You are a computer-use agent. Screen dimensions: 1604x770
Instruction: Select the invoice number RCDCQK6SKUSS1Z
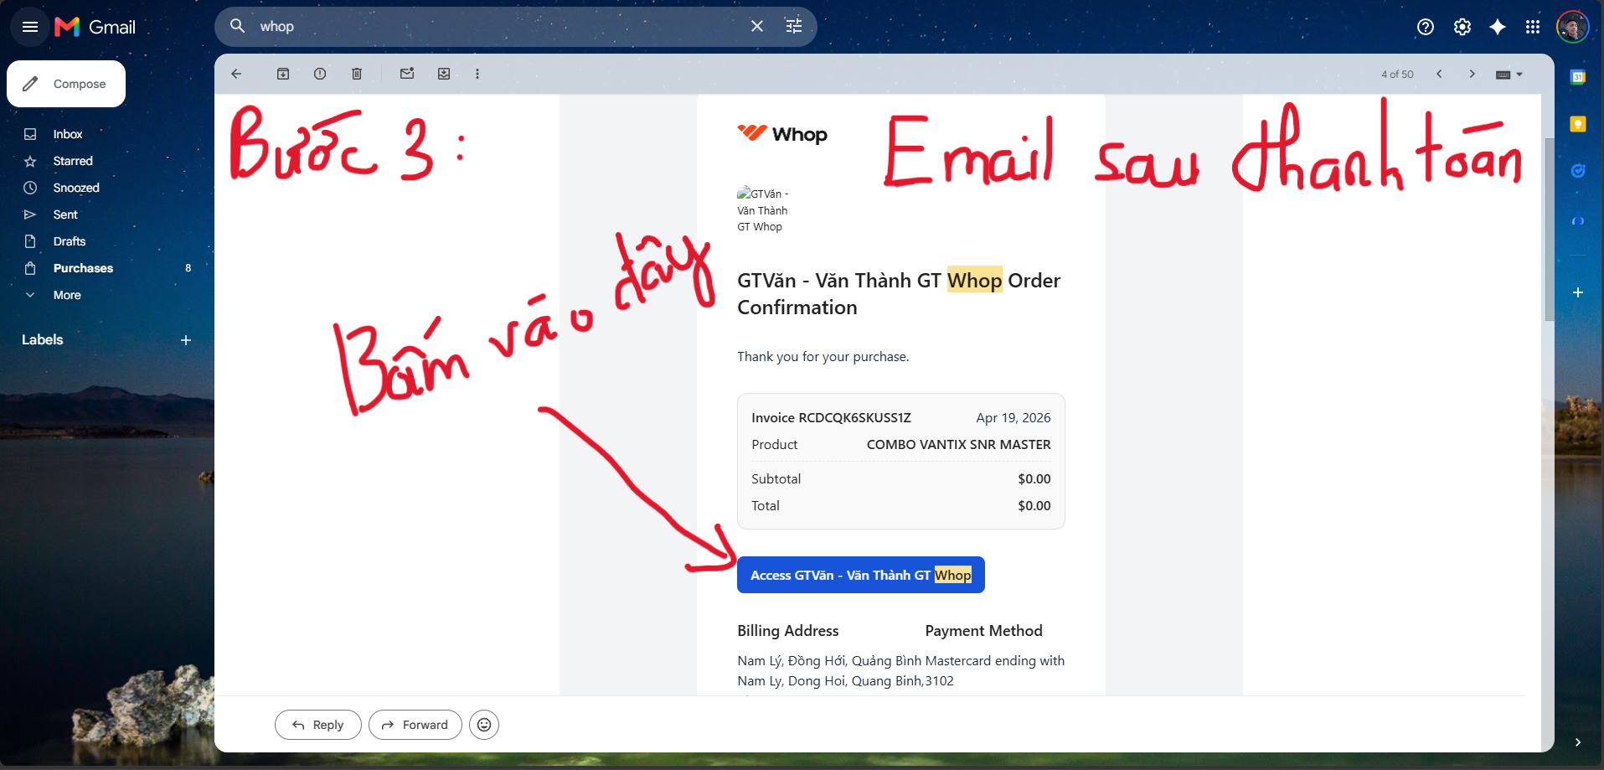point(854,417)
